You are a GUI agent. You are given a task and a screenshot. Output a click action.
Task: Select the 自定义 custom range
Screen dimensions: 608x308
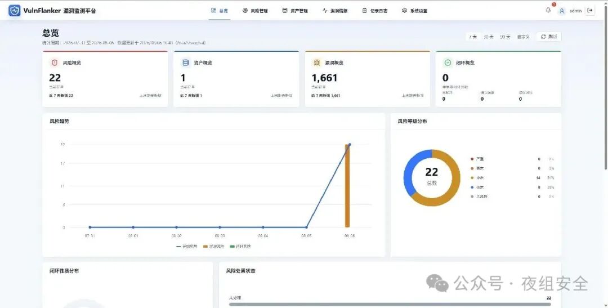pos(523,37)
